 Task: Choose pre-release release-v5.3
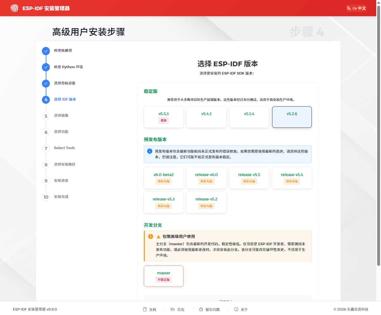point(164,202)
